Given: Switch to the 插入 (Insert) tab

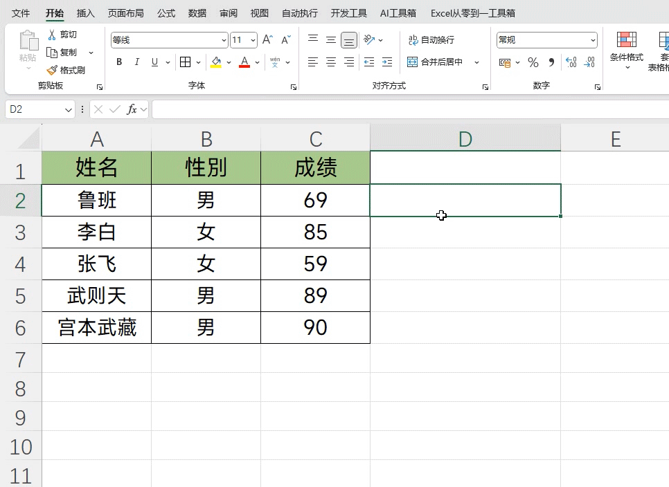Looking at the screenshot, I should (x=85, y=13).
